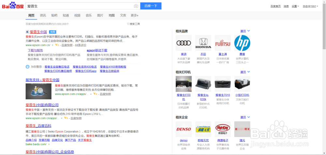This screenshot has width=326, height=155.
Task: Switch to the 贴吧 tab
Action: click(54, 15)
